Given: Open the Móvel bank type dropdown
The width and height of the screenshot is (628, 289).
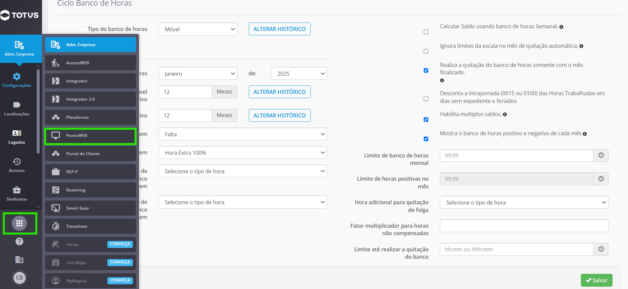Looking at the screenshot, I should click(198, 29).
